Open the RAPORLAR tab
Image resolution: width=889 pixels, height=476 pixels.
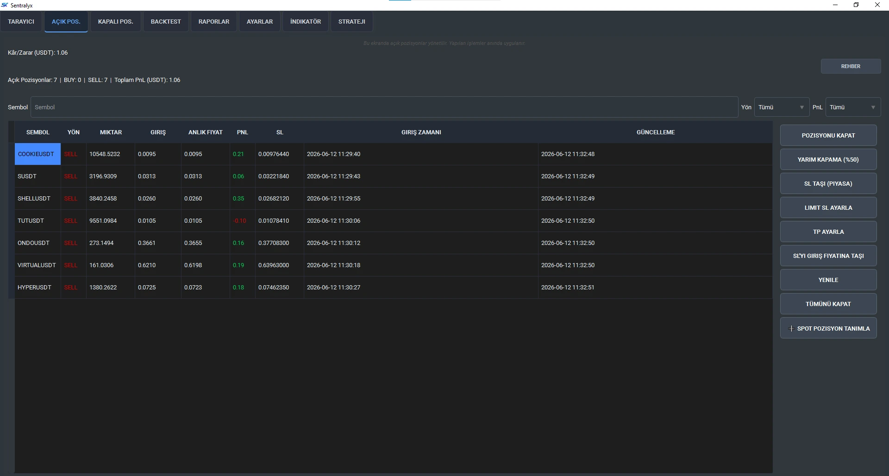(214, 22)
